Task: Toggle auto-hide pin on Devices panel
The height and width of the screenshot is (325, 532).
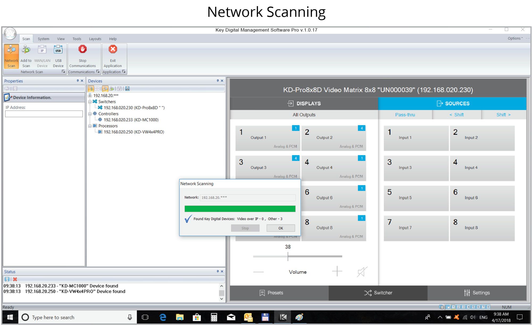Action: [218, 81]
